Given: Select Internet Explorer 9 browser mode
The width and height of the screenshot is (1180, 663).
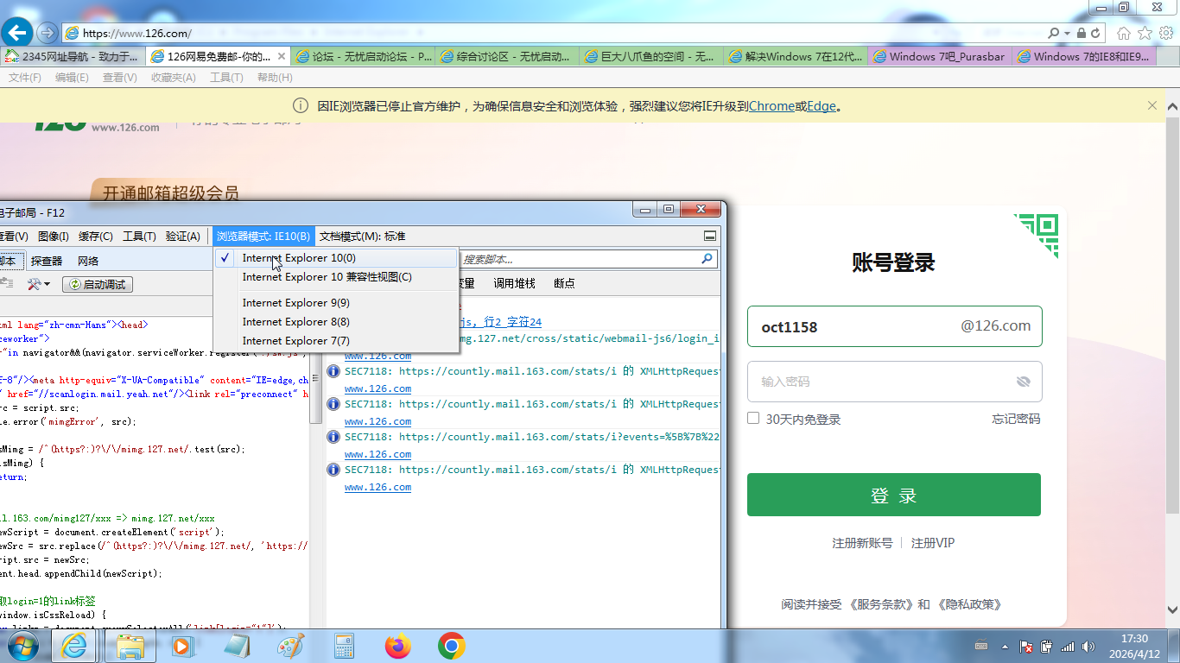Looking at the screenshot, I should (295, 303).
